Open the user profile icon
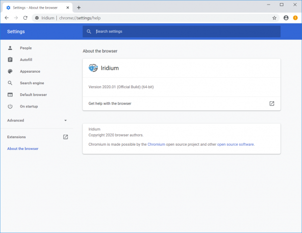The height and width of the screenshot is (233, 302). click(x=286, y=18)
